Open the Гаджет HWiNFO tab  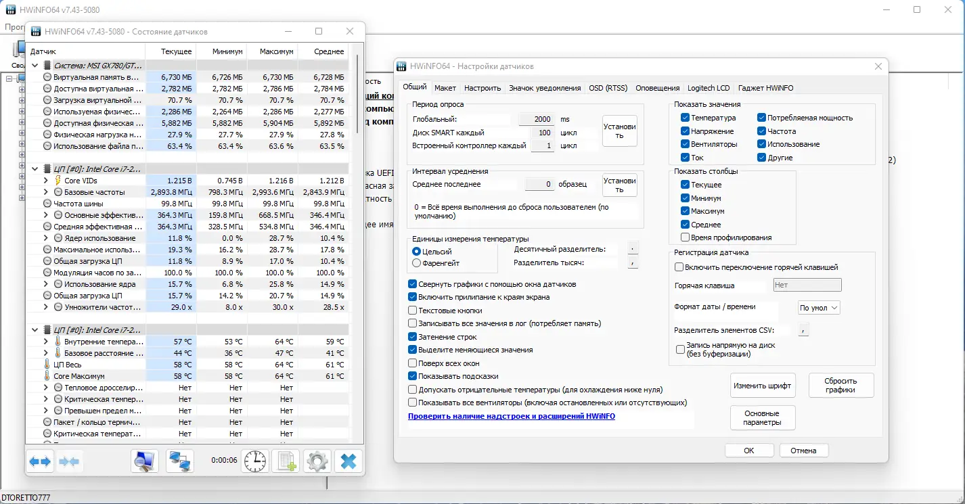tap(765, 88)
